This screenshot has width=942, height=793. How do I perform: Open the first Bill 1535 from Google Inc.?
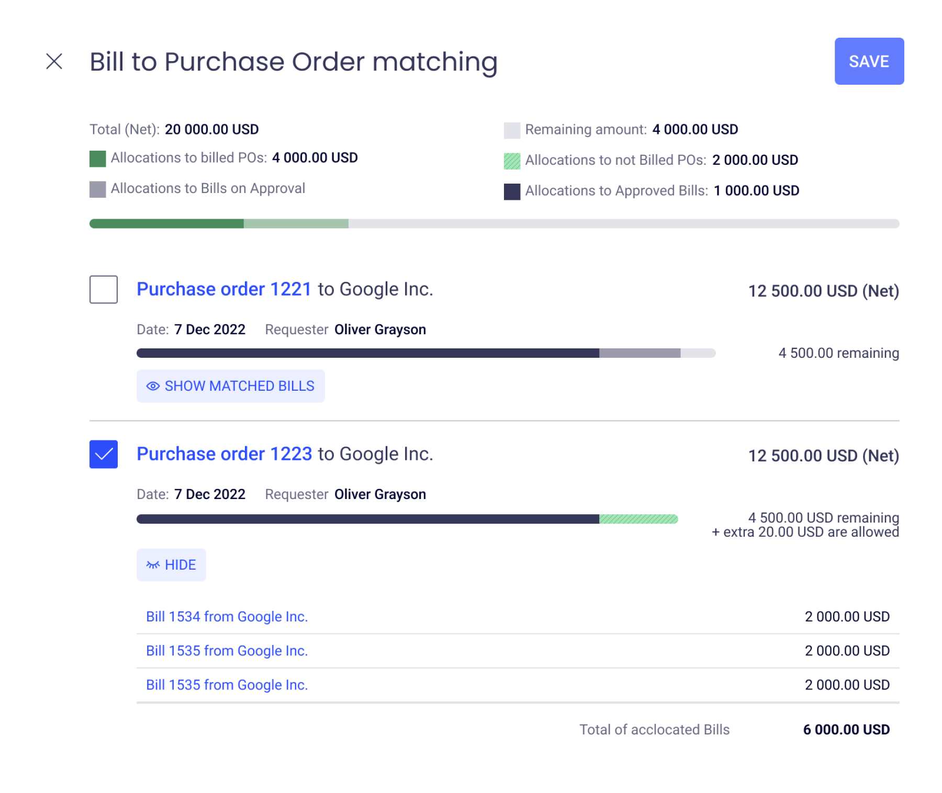227,651
